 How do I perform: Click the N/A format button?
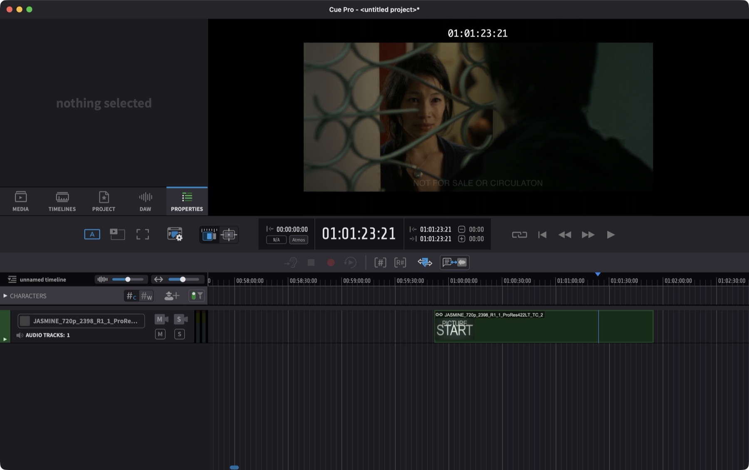coord(276,240)
